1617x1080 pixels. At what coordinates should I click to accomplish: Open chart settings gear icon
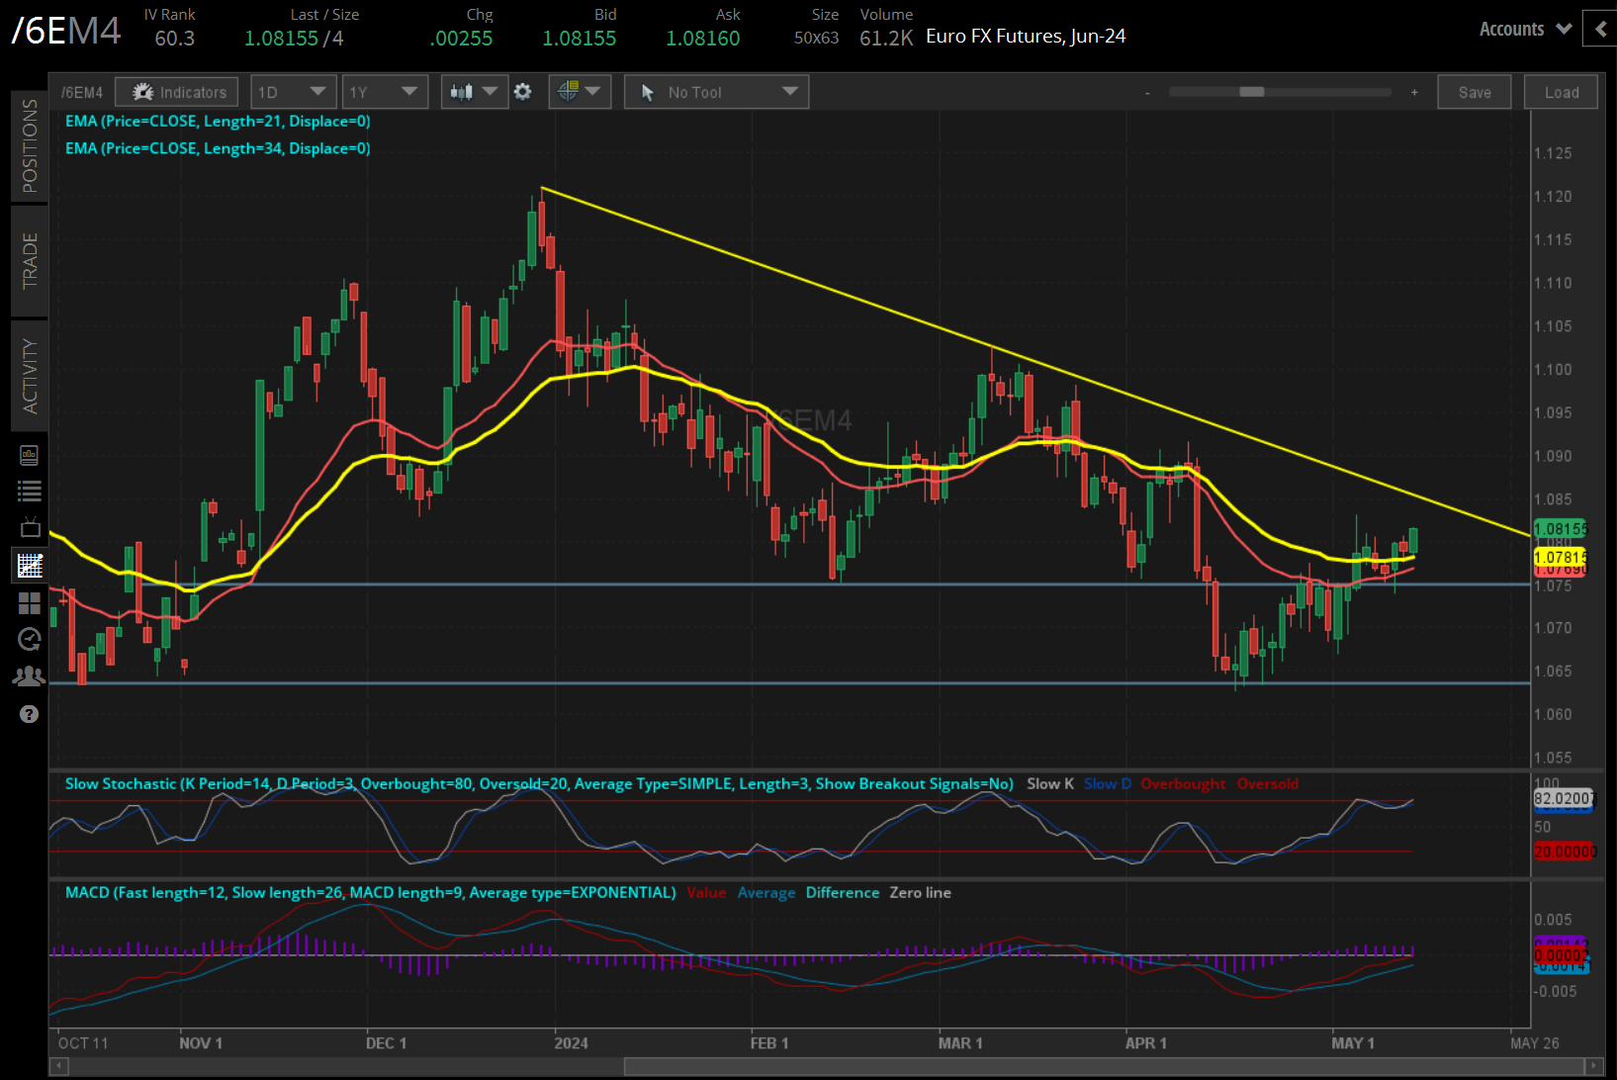pyautogui.click(x=523, y=92)
